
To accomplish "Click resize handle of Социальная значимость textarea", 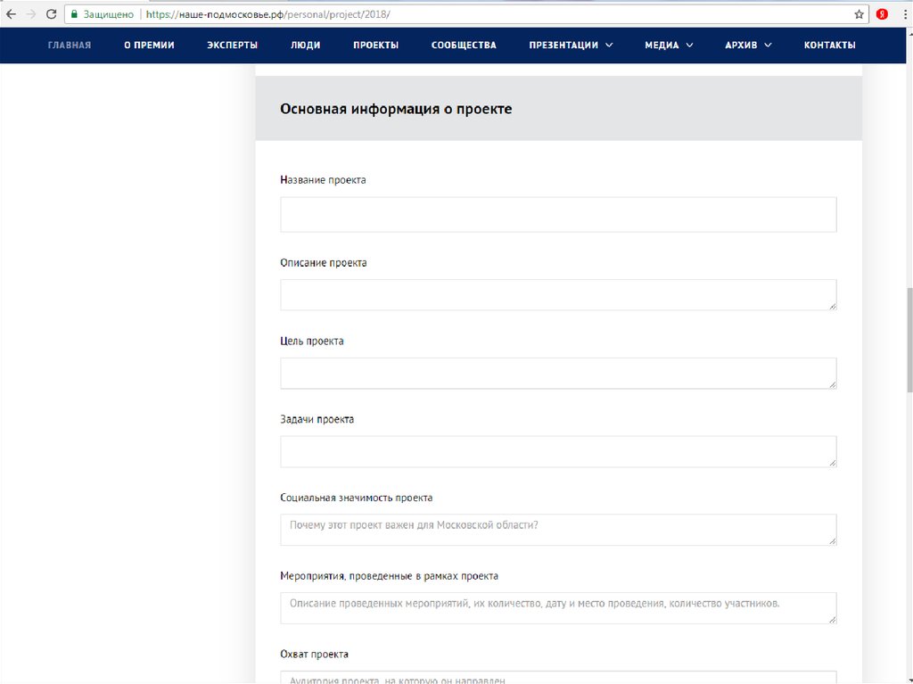I will [x=833, y=540].
